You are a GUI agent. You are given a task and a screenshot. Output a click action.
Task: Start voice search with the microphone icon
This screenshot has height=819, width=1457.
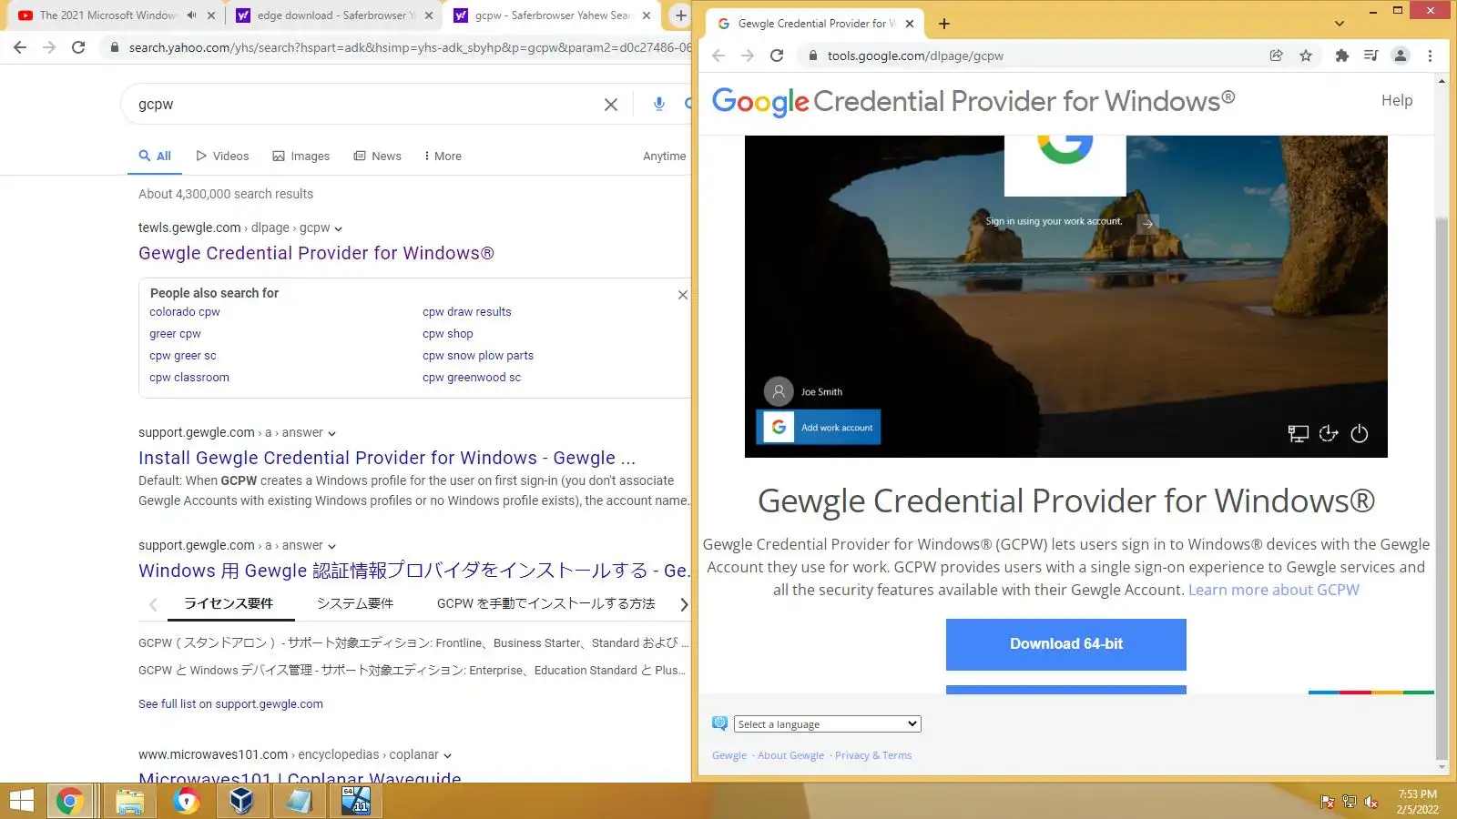click(x=659, y=104)
